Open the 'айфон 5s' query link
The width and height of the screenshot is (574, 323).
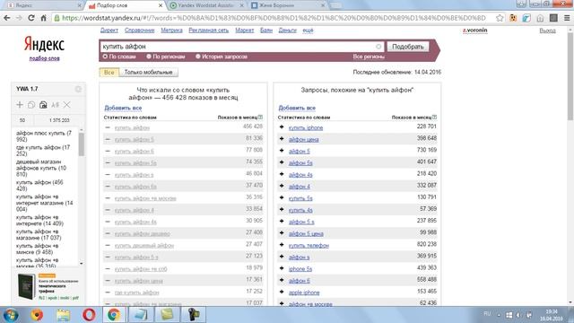[x=300, y=163]
